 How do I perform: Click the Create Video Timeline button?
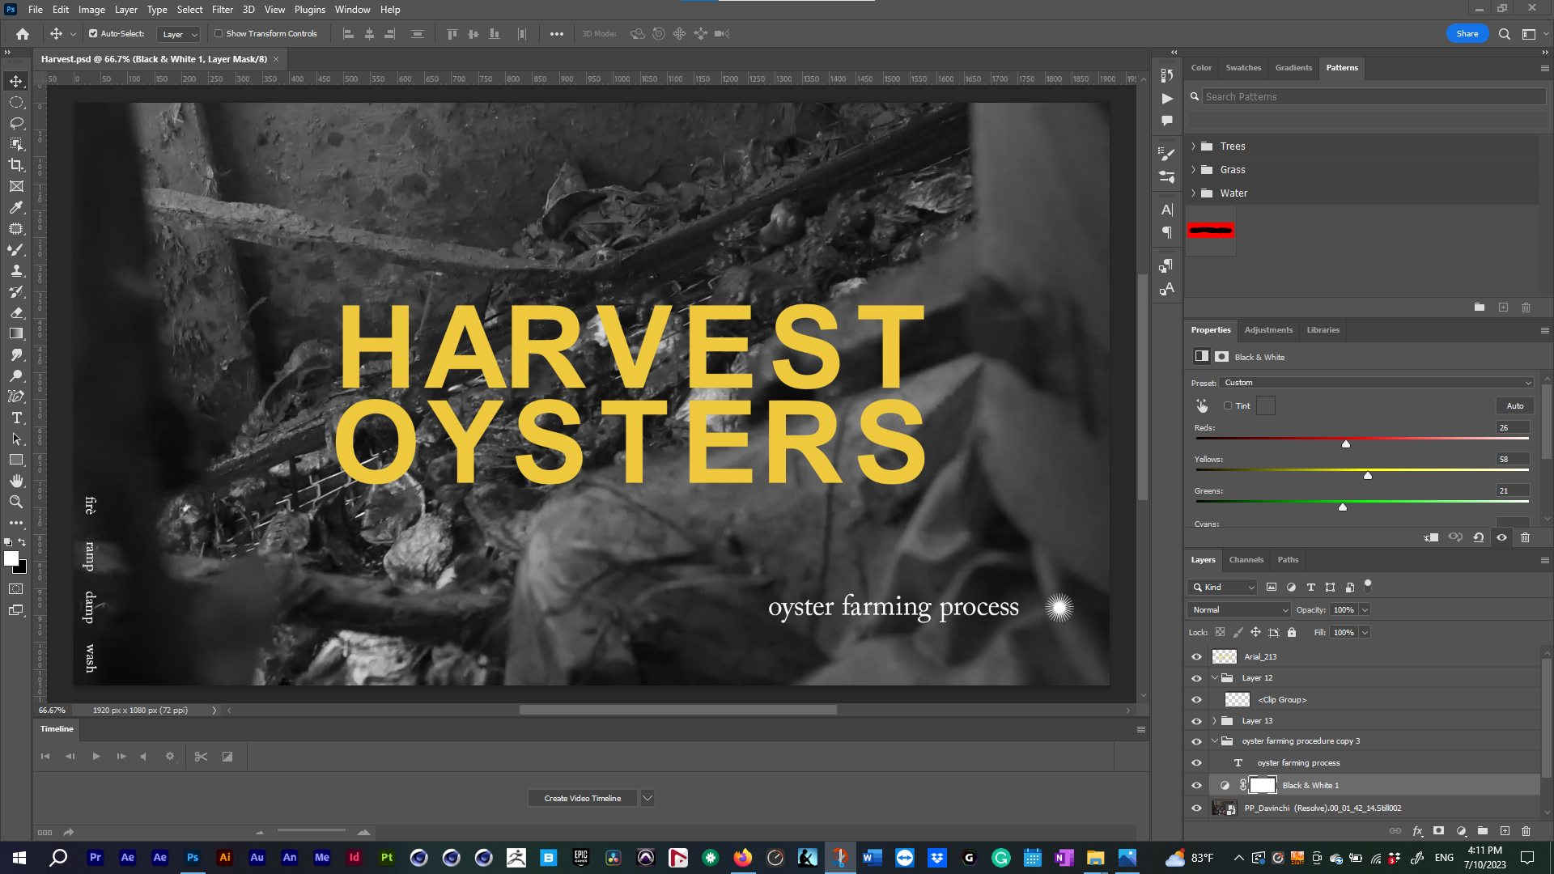(x=581, y=798)
